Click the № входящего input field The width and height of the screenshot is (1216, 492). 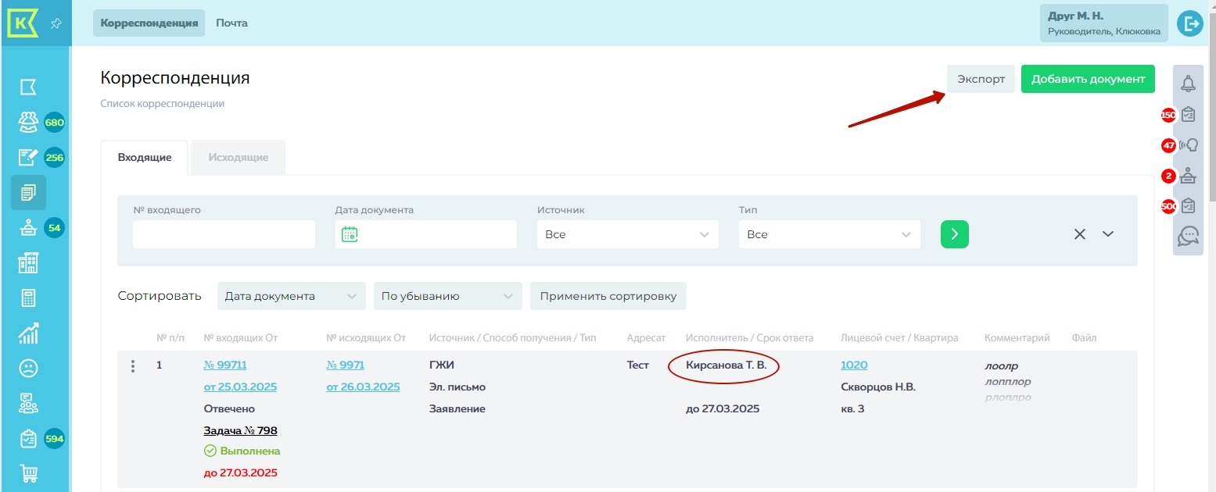tap(224, 234)
